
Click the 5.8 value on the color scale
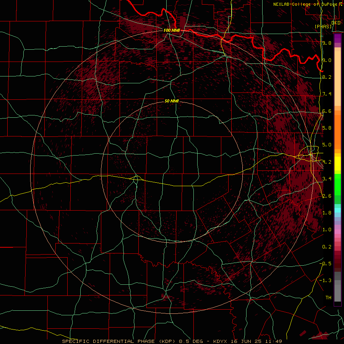(x=327, y=128)
